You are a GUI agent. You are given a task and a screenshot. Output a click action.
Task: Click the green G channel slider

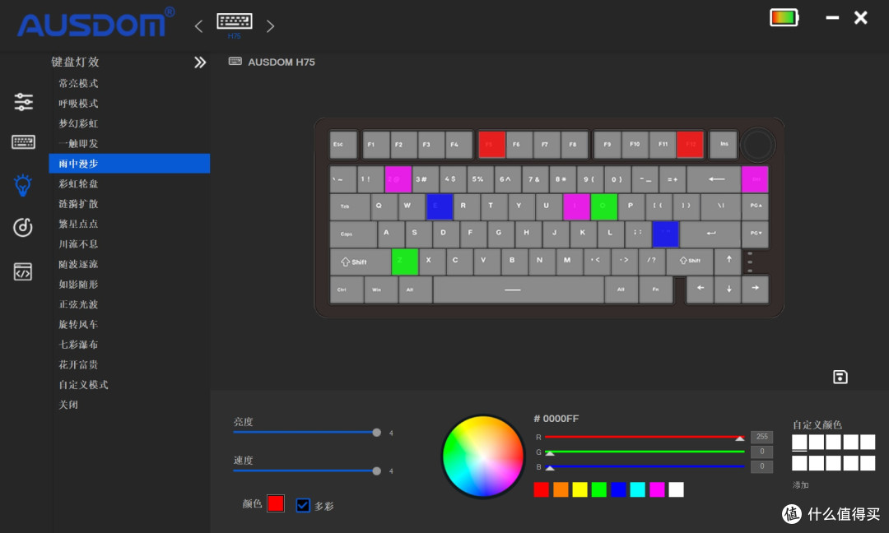point(645,452)
